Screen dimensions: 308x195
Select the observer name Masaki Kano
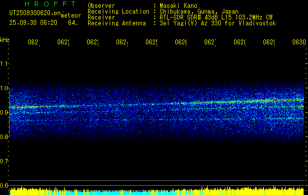click(x=178, y=6)
